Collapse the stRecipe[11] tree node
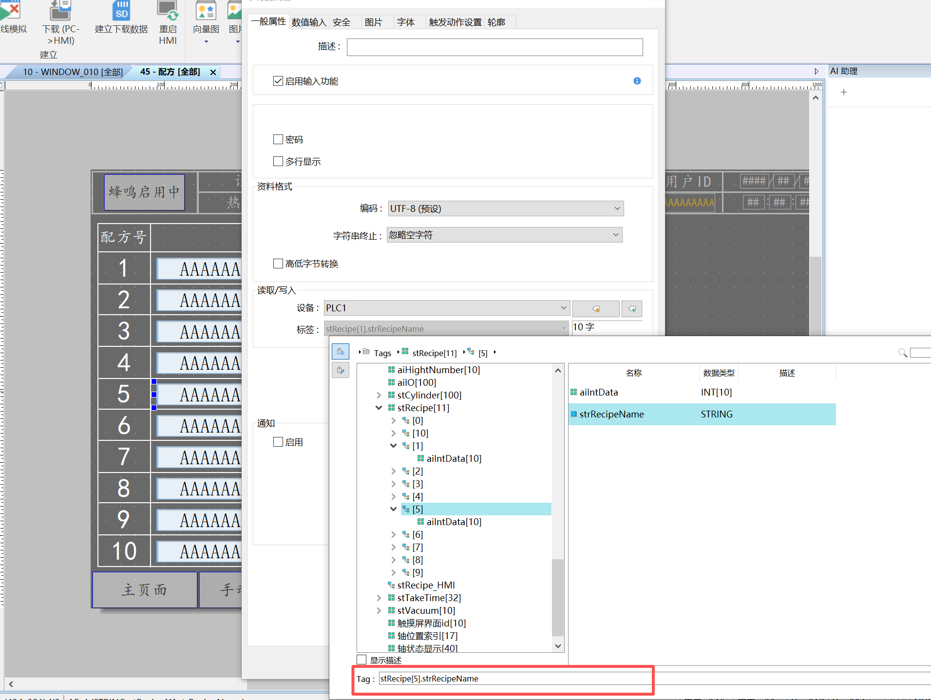Image resolution: width=931 pixels, height=700 pixels. [x=379, y=408]
